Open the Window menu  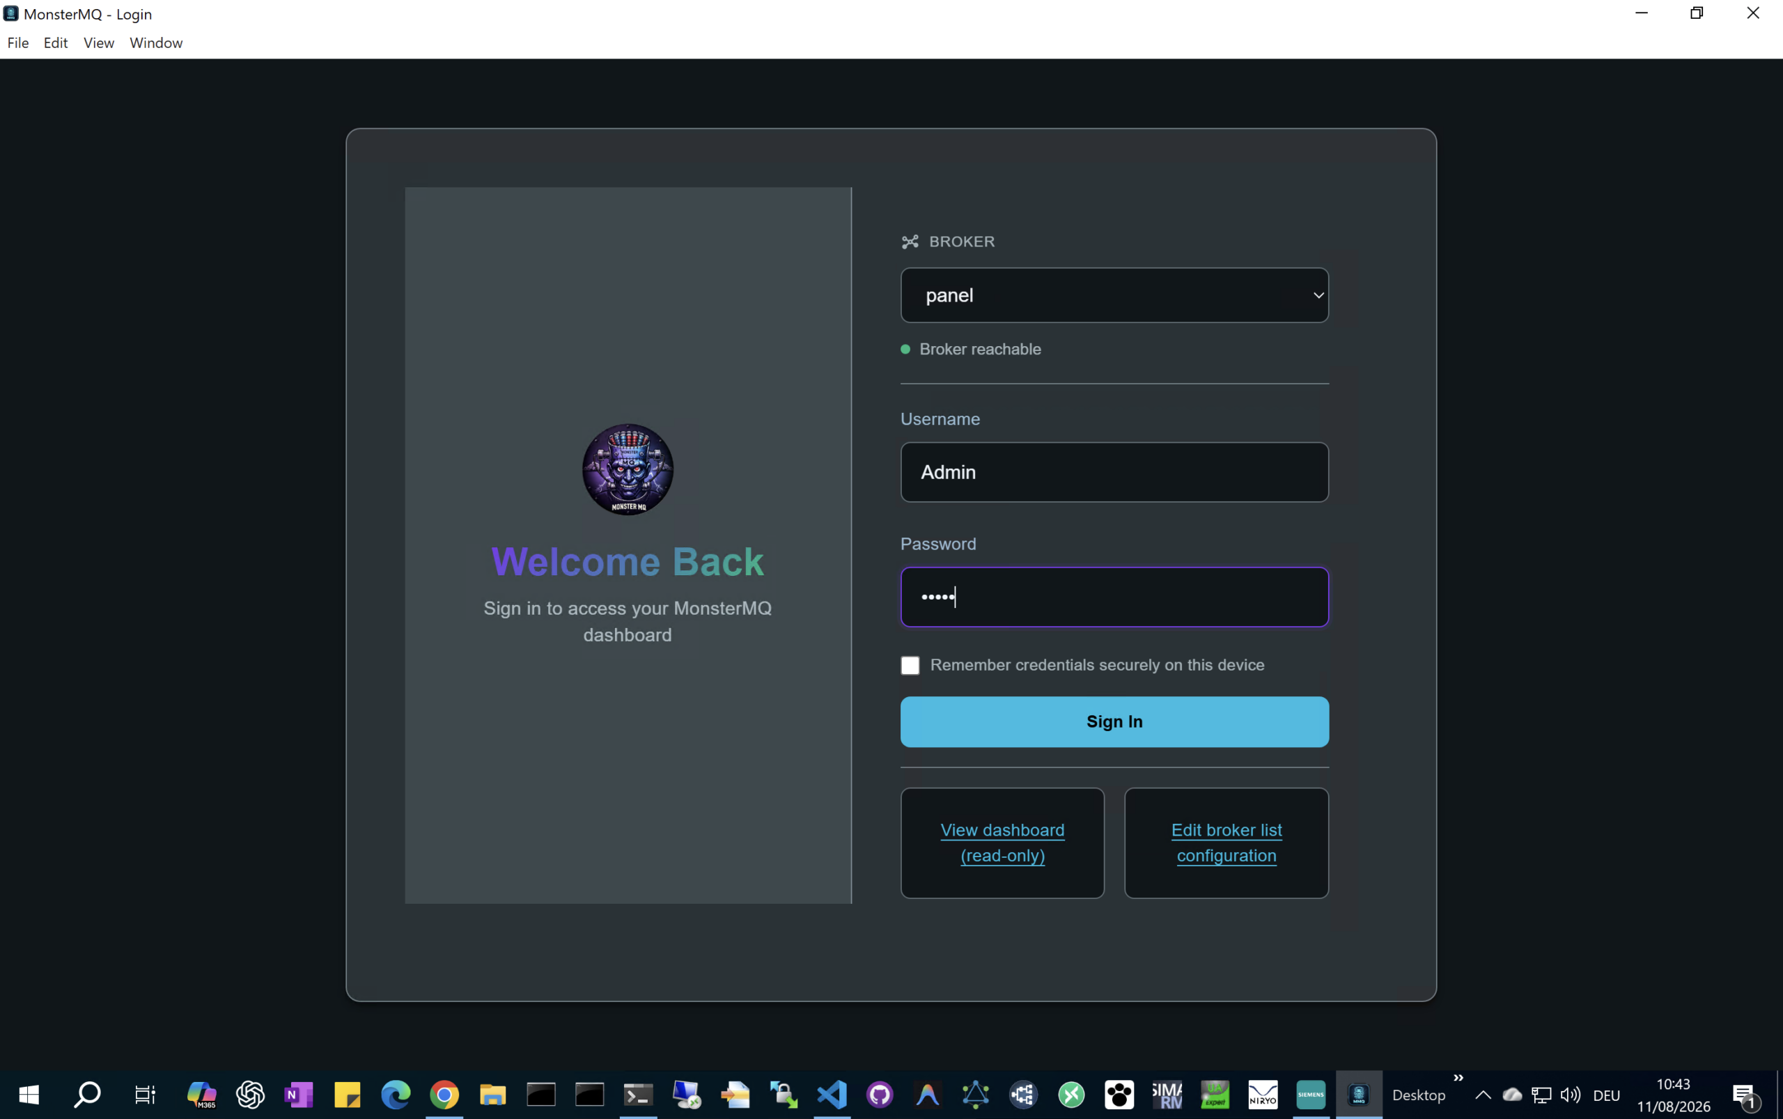(156, 43)
